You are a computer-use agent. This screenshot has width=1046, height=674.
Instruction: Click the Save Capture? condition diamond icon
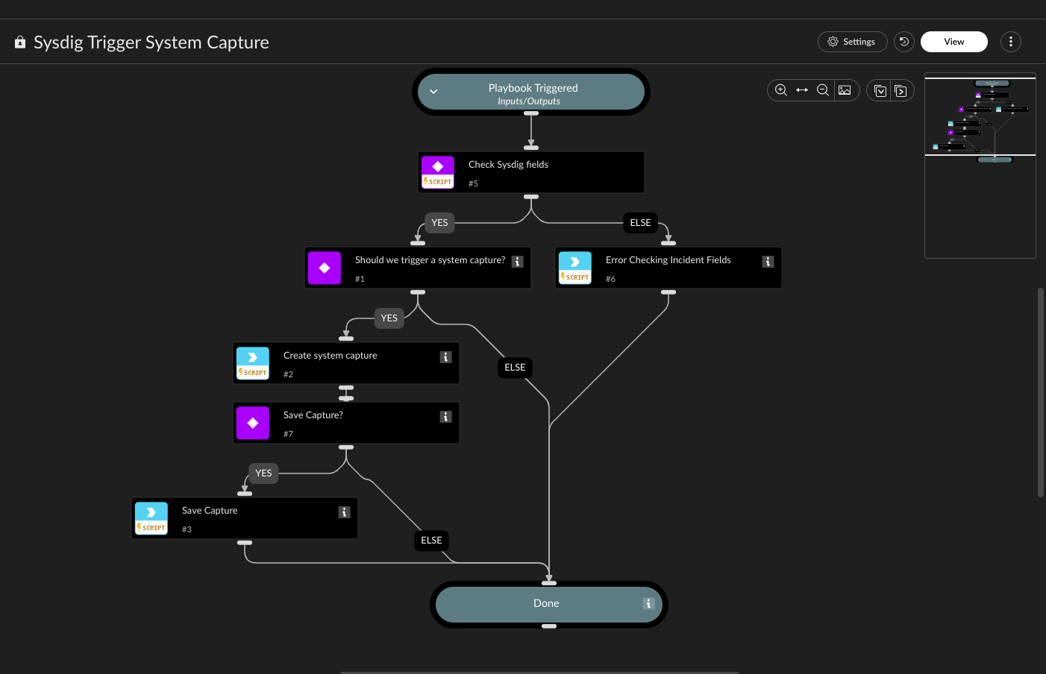[253, 423]
